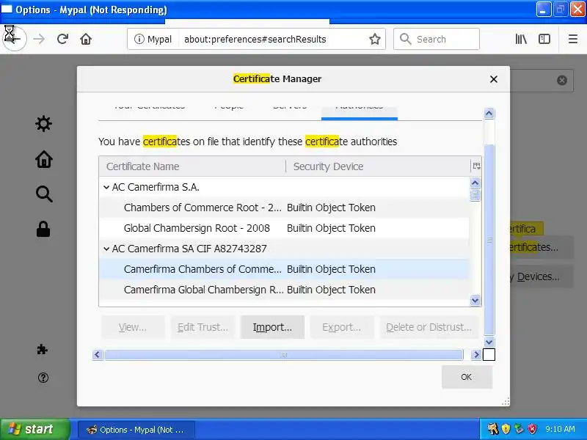Clear the preferences search field
Screen dimensions: 587x440
pyautogui.click(x=561, y=80)
